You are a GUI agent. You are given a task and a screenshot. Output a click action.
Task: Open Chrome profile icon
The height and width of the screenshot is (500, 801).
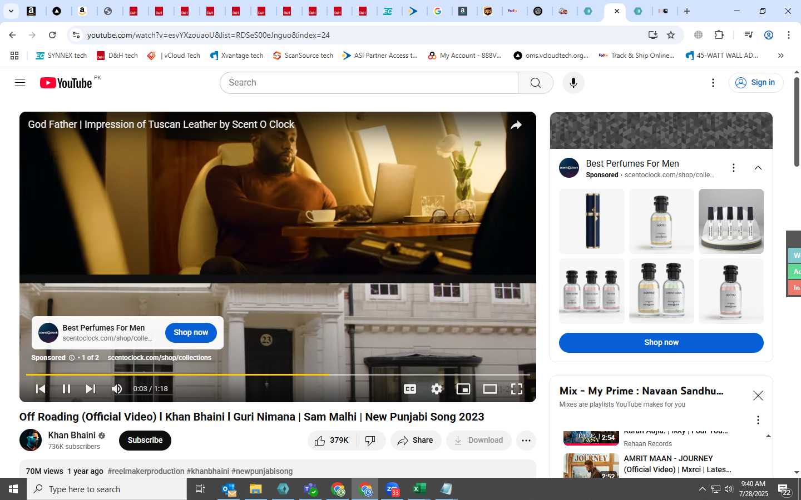pos(769,35)
